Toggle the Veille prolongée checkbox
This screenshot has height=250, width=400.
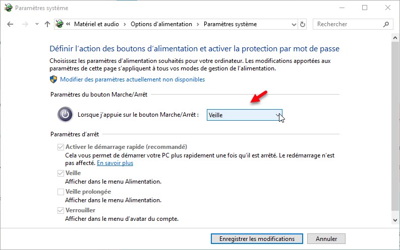pyautogui.click(x=61, y=192)
